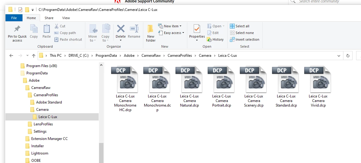Click the Edit ribbon command
Screen dimensions: 361x163
[x=213, y=33]
